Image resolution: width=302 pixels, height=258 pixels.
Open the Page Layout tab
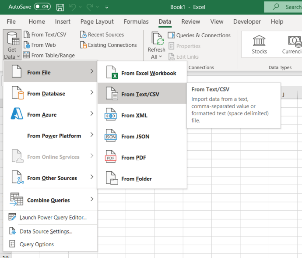(x=97, y=21)
